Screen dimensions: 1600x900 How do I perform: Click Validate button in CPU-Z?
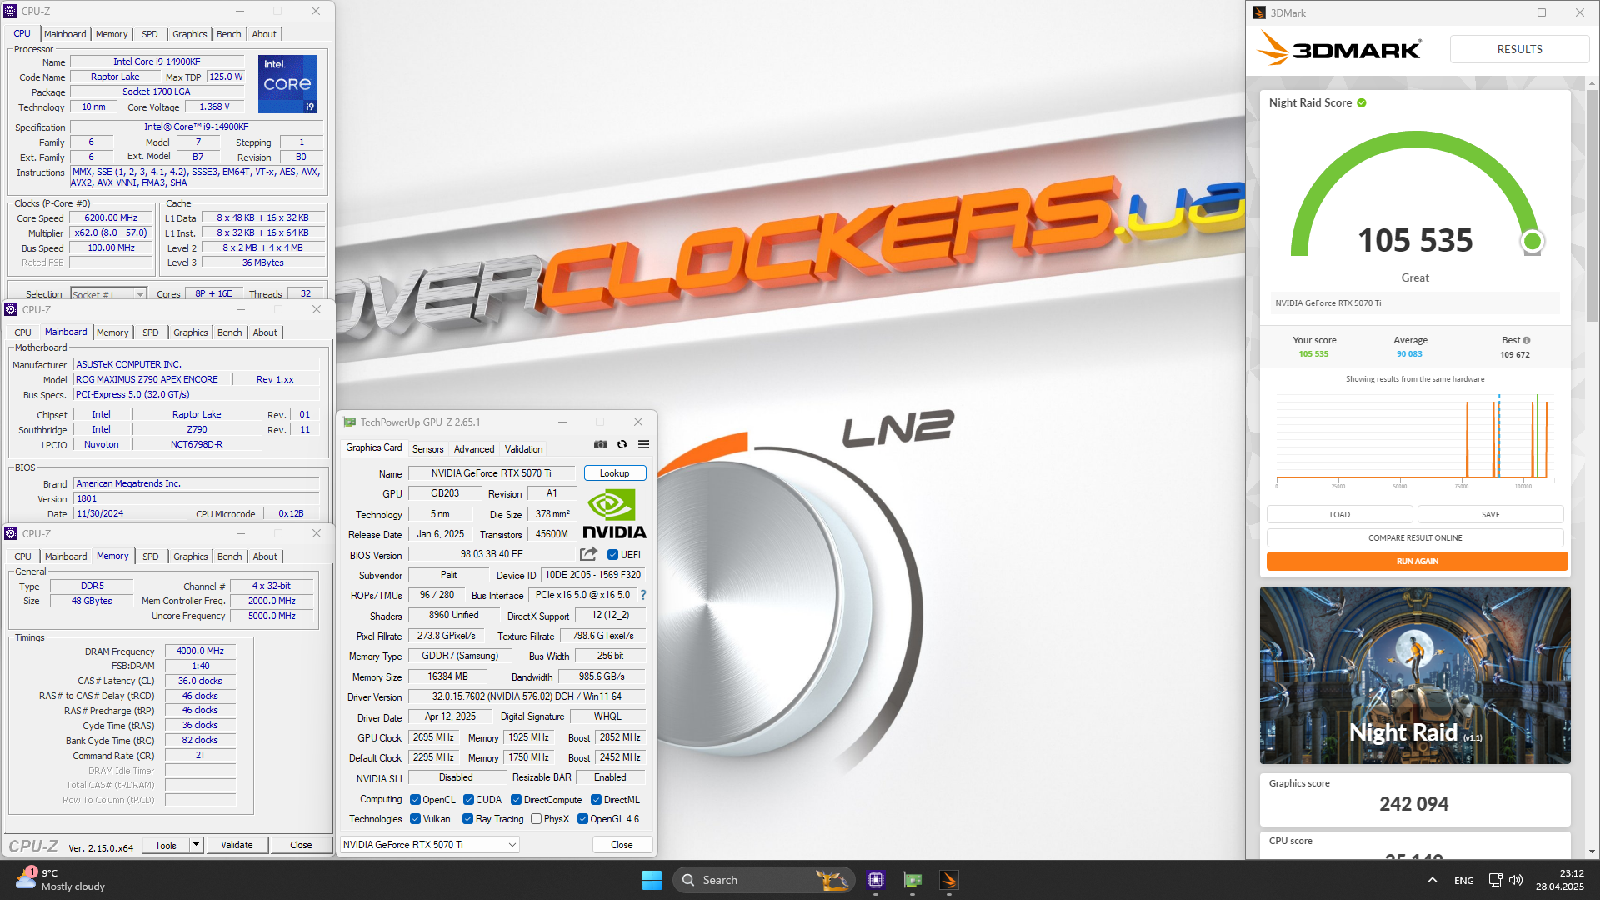[x=237, y=845]
